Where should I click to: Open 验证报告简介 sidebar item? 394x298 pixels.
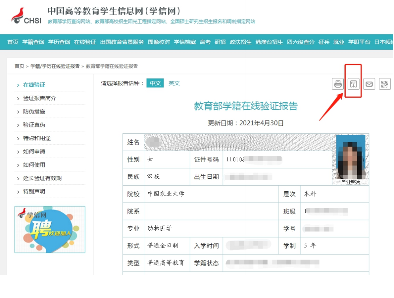pos(40,98)
